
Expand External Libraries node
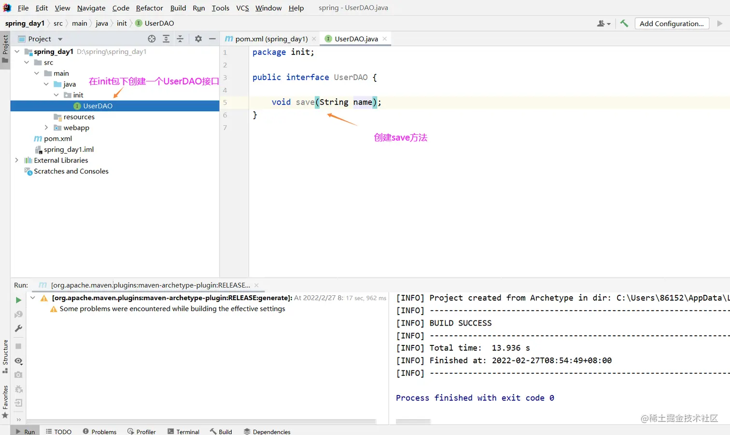(x=17, y=160)
